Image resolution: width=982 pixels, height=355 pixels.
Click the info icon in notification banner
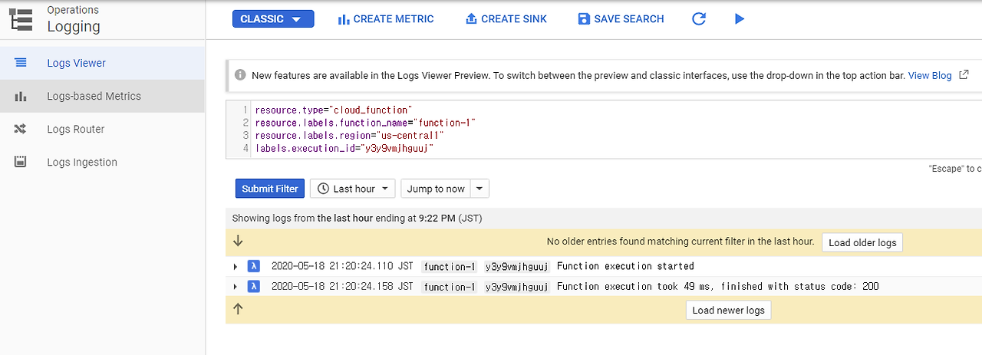240,75
